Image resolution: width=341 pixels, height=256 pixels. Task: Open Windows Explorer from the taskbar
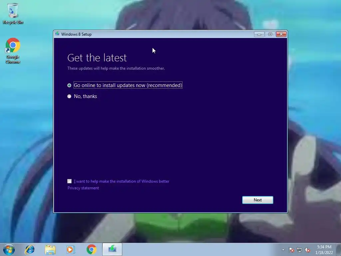(50, 249)
